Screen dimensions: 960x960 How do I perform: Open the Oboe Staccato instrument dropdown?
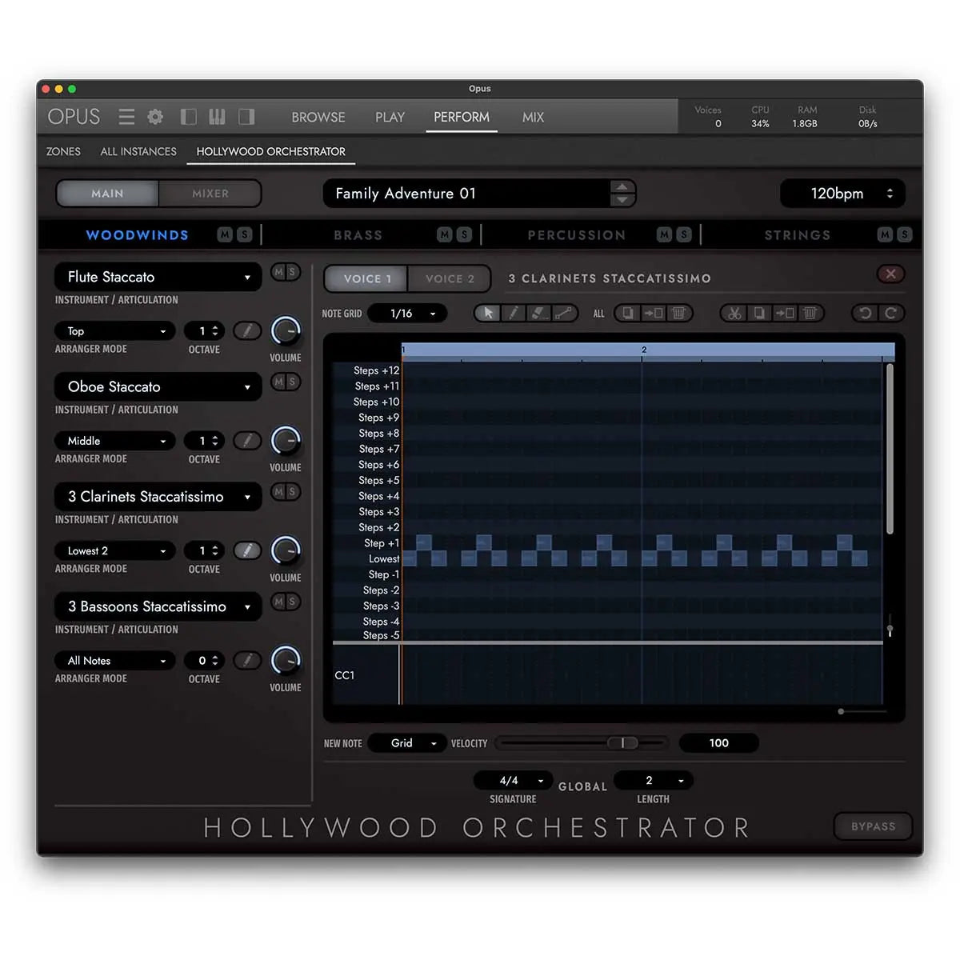[x=157, y=386]
